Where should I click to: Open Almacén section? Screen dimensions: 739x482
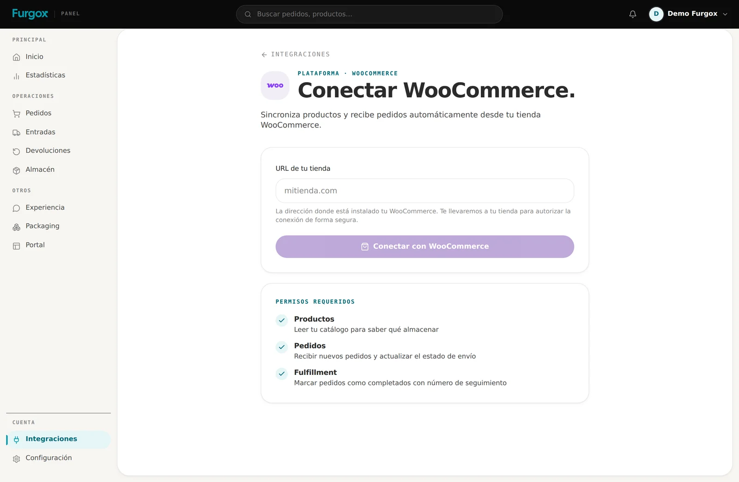[58, 169]
